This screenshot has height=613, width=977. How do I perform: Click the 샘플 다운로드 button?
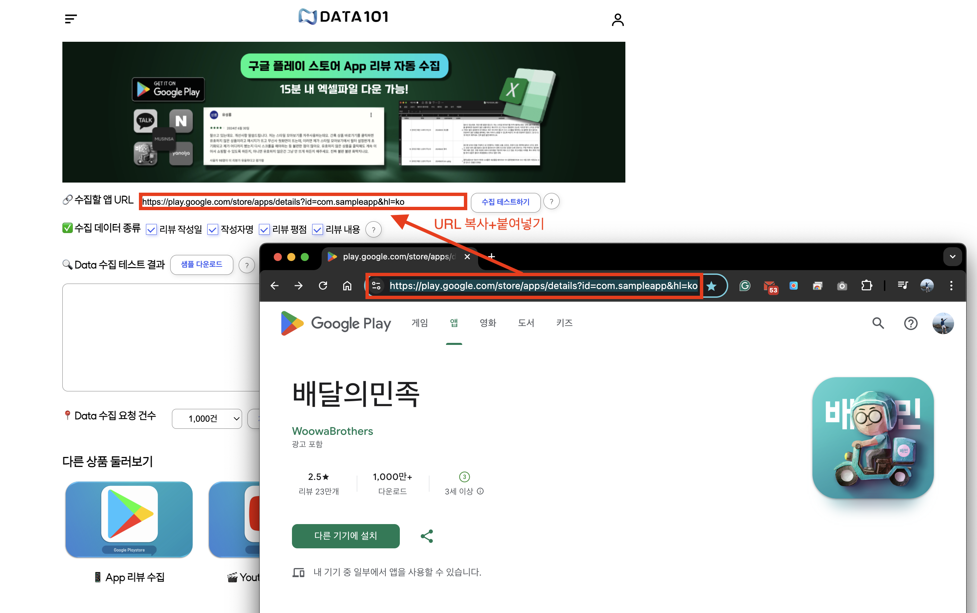pos(202,264)
